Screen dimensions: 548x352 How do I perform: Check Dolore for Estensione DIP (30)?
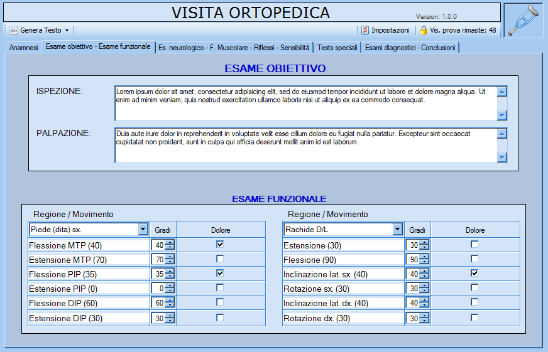[220, 317]
